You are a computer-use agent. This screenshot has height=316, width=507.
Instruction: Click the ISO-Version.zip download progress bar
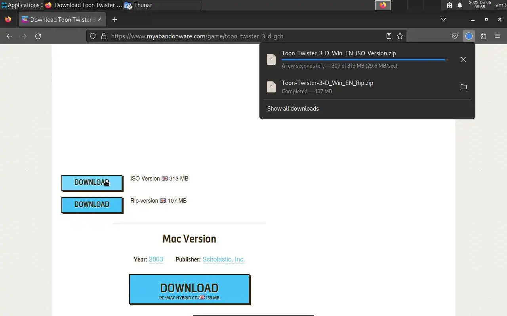(x=365, y=60)
